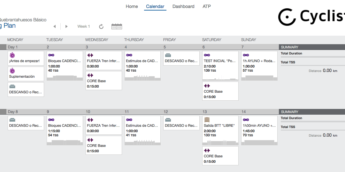Go to previous week with left arrow

pos(55,26)
